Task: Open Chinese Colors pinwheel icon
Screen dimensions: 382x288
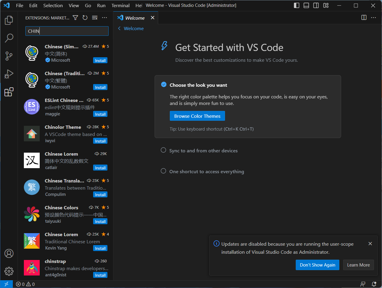Action: point(32,214)
